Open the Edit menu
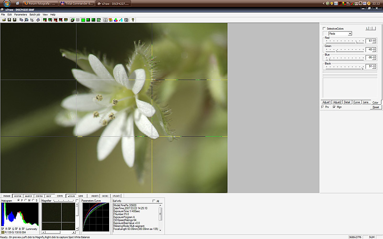This screenshot has width=383, height=239. [10, 15]
